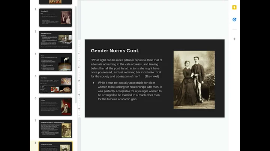Select slide 8 thumbnail Gender Norms Cont.

tap(55, 147)
